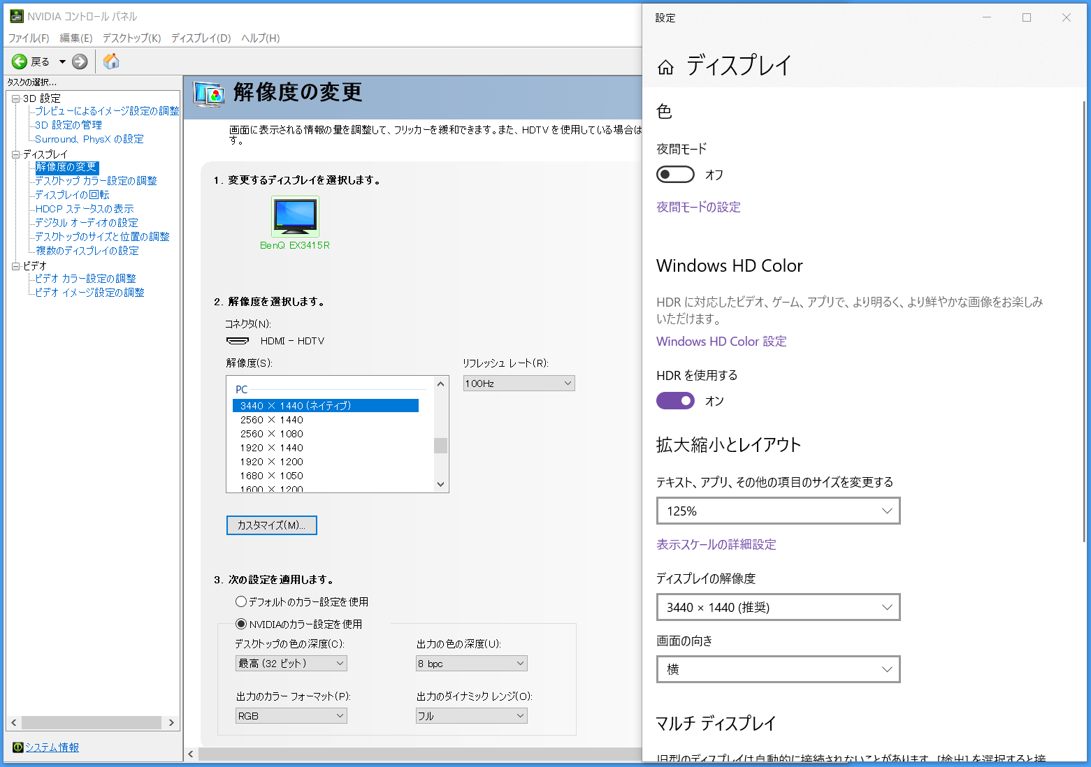
Task: Click task tree horizontal scroll left arrow
Action: 14,722
